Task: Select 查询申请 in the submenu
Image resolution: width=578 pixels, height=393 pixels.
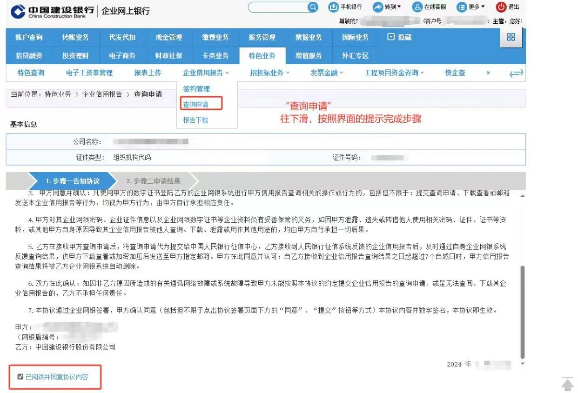Action: tap(196, 104)
